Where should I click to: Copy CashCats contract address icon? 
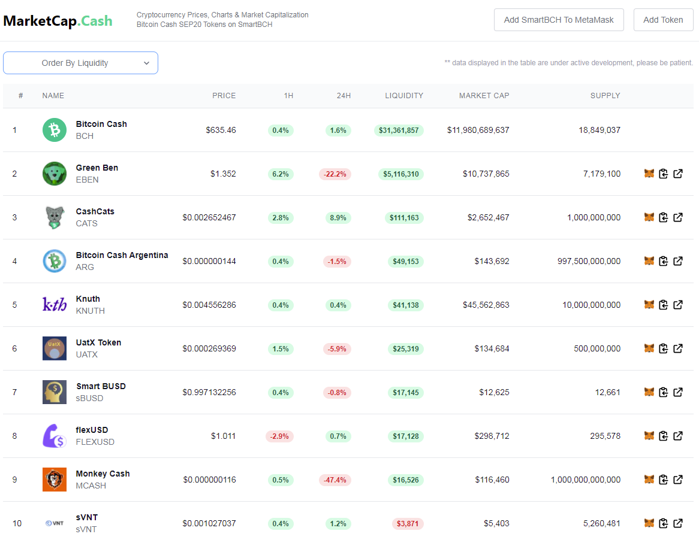point(664,218)
